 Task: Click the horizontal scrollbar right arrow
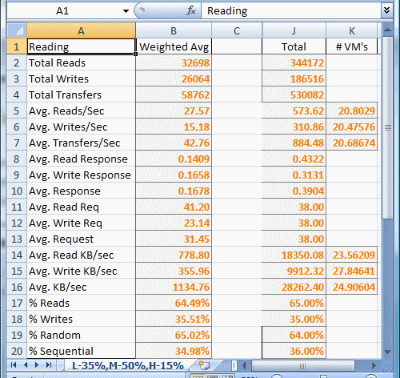coord(374,365)
